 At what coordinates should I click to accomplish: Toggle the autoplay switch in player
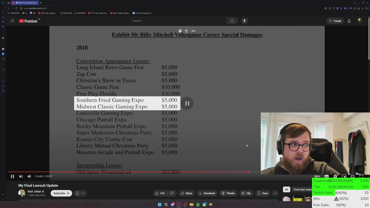317,176
